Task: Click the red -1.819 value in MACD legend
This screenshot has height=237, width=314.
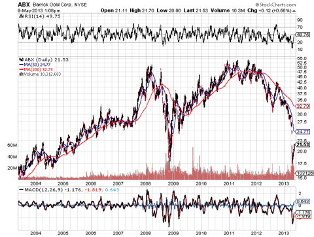Action: (x=93, y=190)
